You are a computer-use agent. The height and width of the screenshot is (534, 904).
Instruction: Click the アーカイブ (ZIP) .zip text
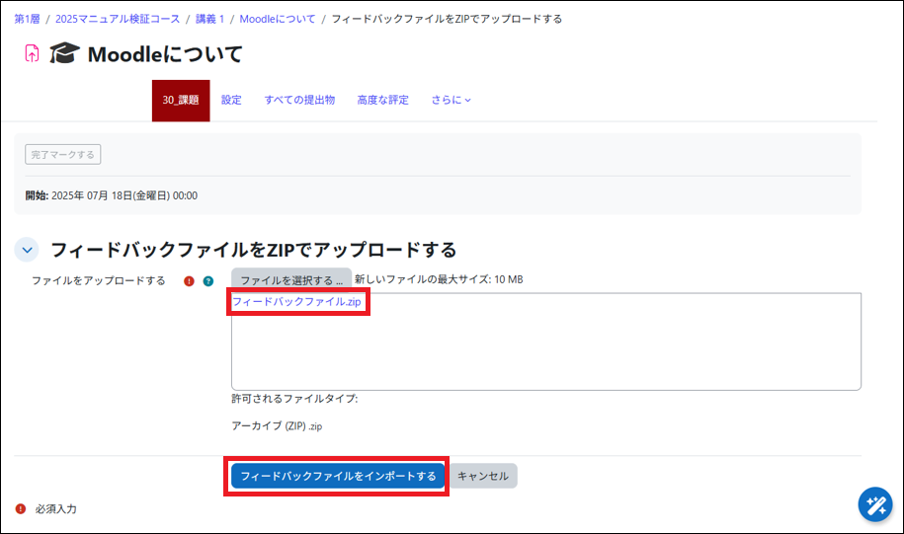coord(277,425)
